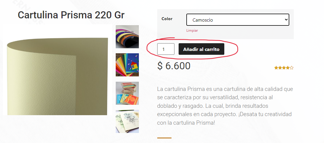
Task: Open the Color dropdown showing Camoscio
Action: point(238,20)
